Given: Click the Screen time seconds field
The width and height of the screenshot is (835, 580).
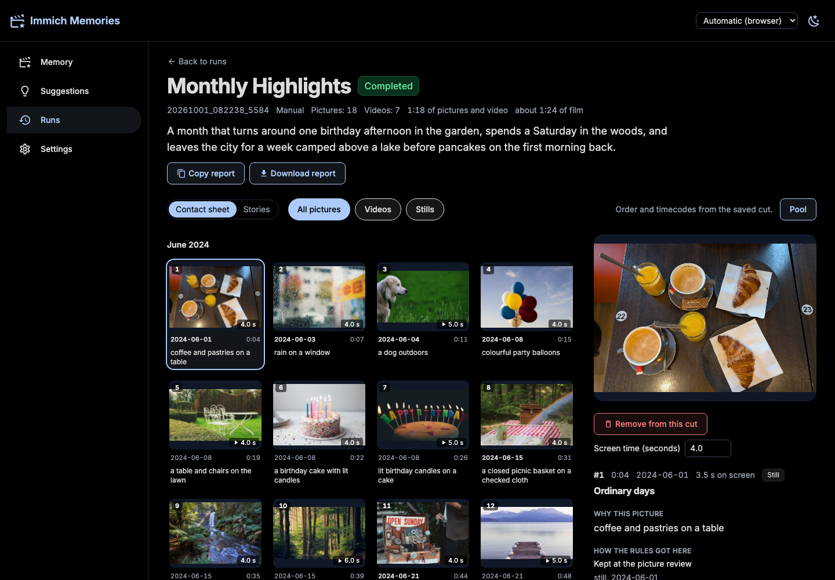Looking at the screenshot, I should pos(708,448).
